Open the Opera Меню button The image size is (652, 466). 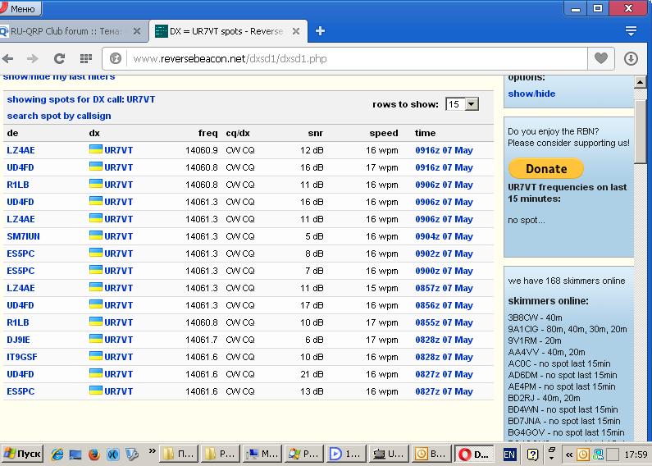(x=20, y=8)
